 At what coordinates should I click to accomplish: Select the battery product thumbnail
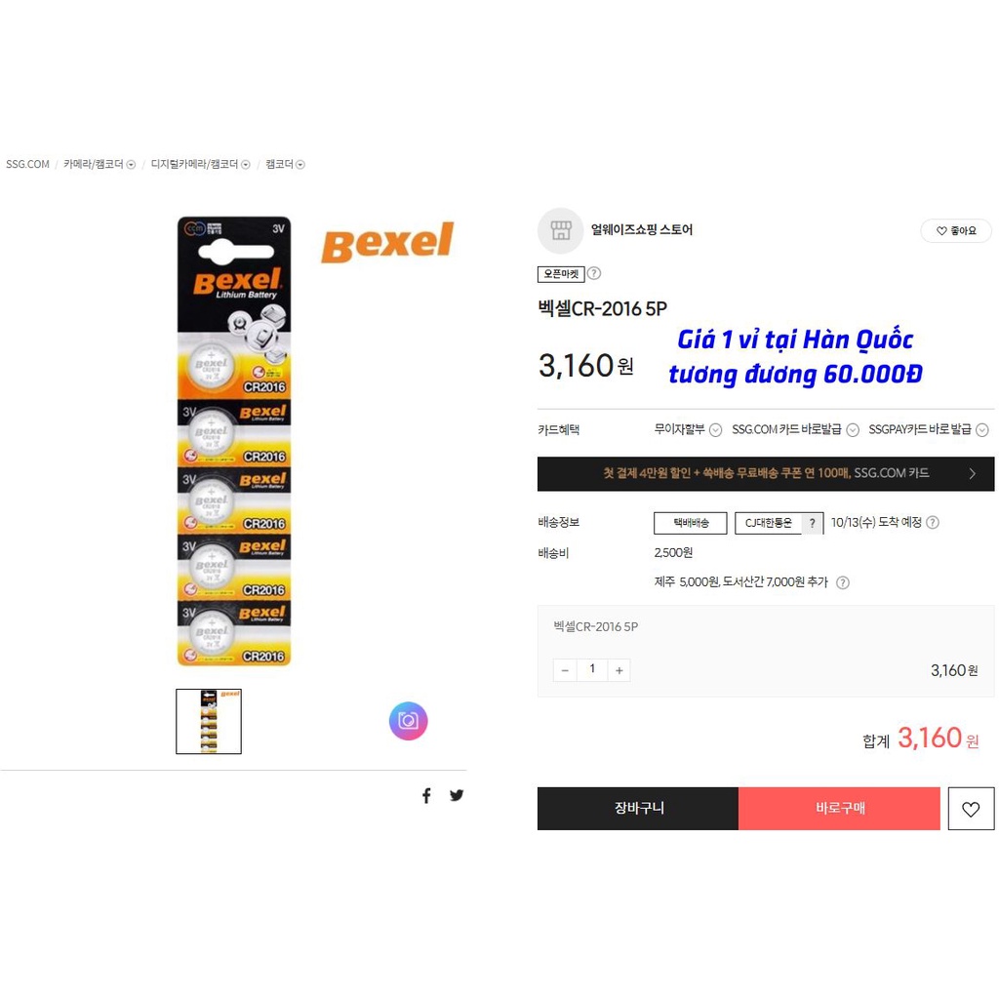pyautogui.click(x=209, y=721)
